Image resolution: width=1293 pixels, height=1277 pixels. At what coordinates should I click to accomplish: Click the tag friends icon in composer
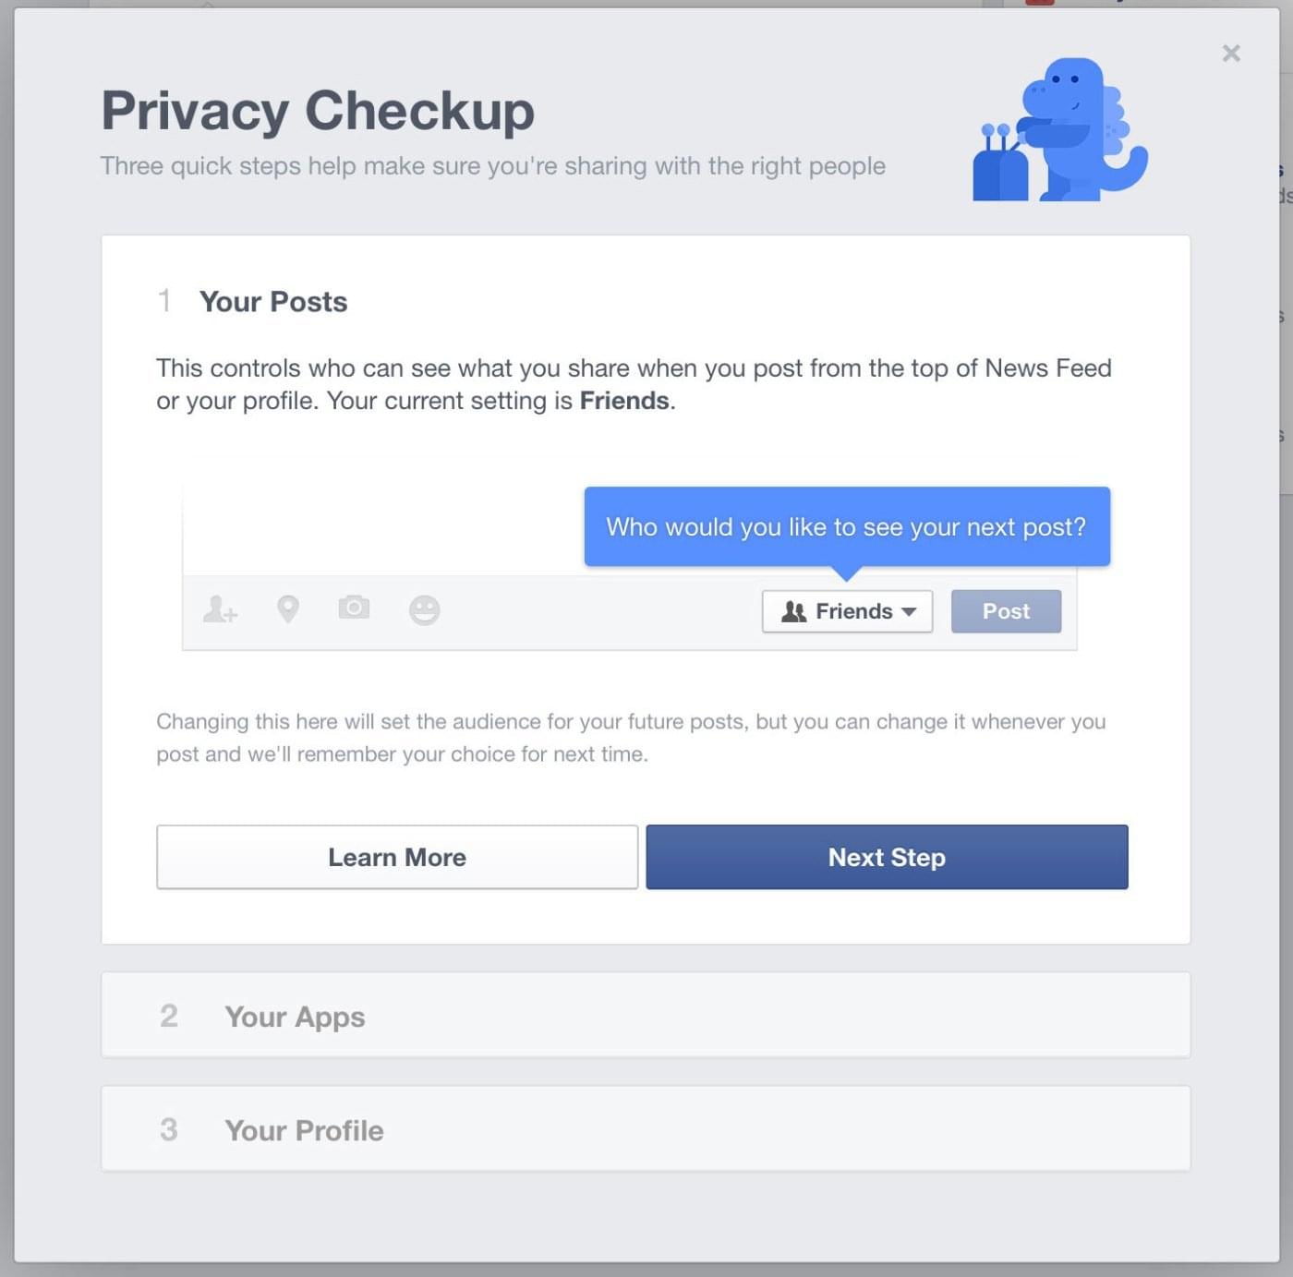220,609
